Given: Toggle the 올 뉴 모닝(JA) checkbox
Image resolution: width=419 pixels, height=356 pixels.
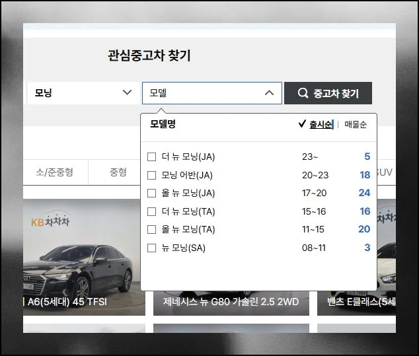Looking at the screenshot, I should [x=151, y=194].
